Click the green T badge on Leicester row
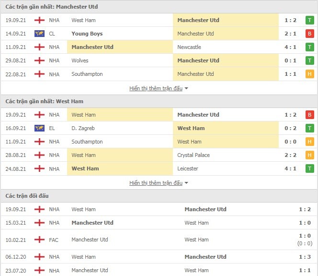This screenshot has width=318, height=276. (309, 168)
